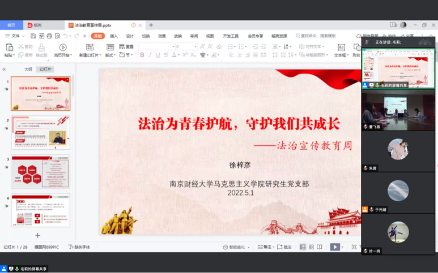438x273 pixels.
Task: Open the Align Text (对齐文本) dropdown
Action: point(312,46)
